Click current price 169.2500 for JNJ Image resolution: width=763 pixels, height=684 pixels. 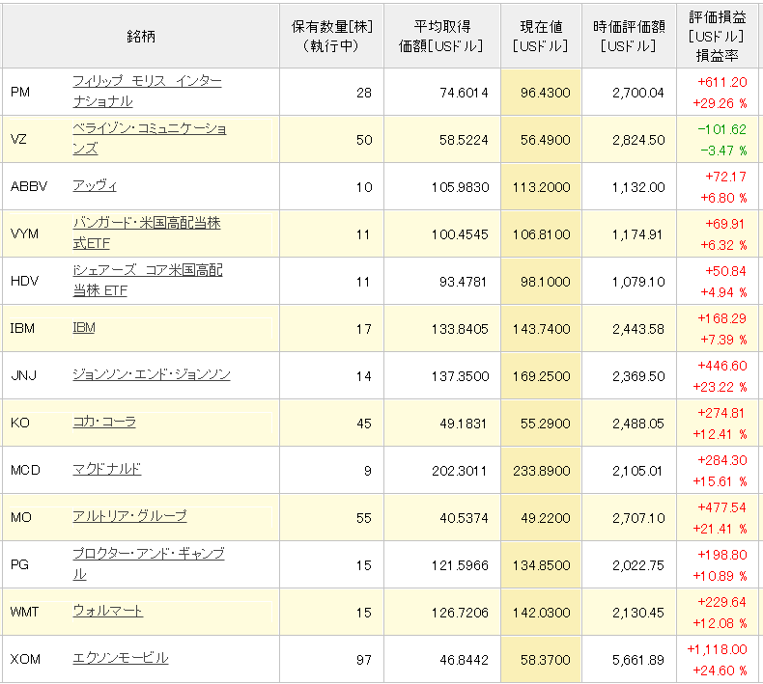[x=541, y=376]
